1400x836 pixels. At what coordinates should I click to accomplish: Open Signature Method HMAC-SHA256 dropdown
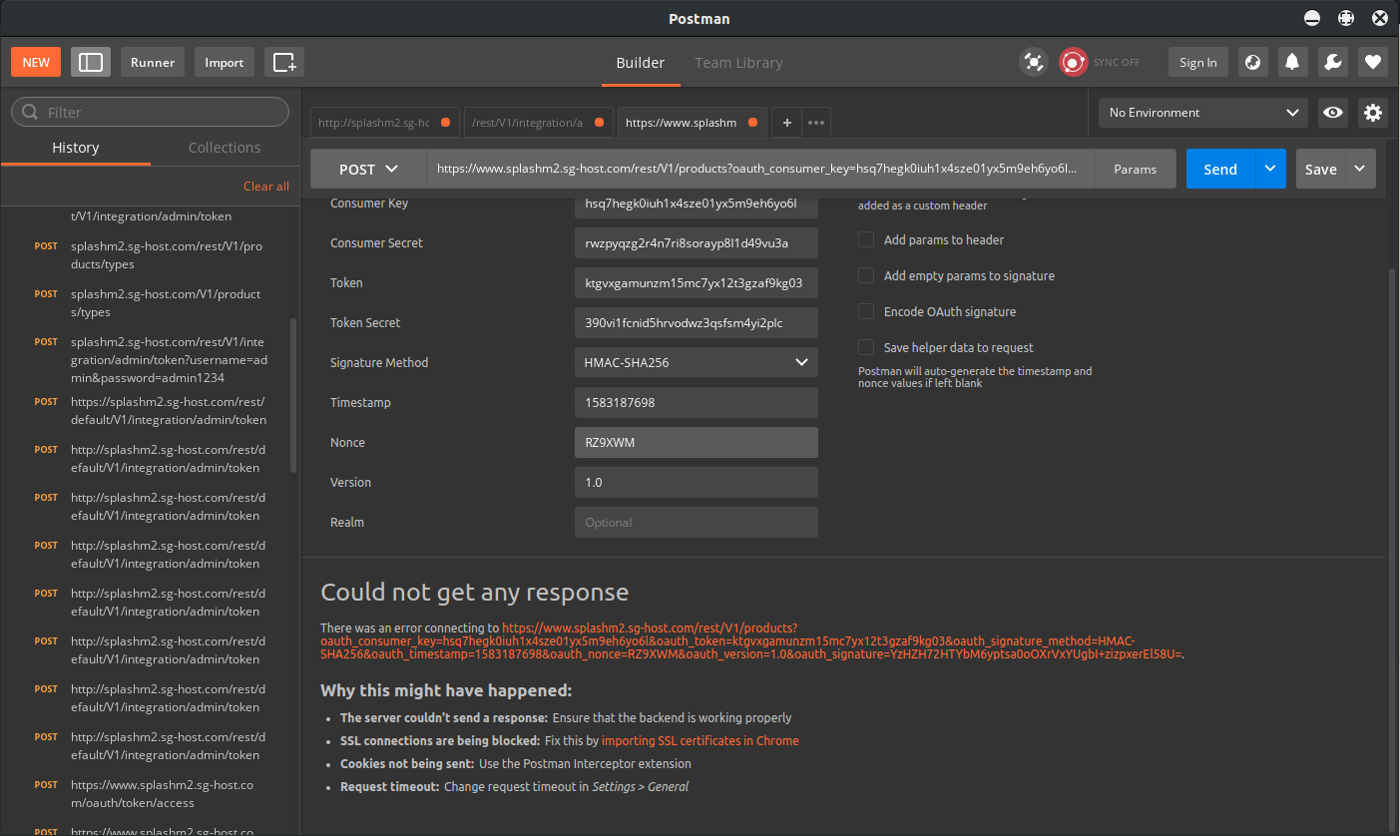tap(697, 362)
